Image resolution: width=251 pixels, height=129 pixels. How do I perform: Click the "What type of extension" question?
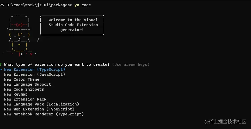point(57,64)
